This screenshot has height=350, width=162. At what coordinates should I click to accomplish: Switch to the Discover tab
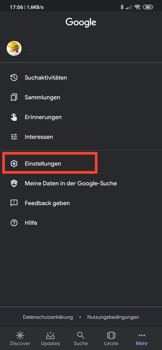click(x=20, y=338)
